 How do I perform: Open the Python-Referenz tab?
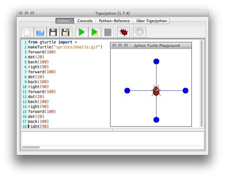[114, 21]
